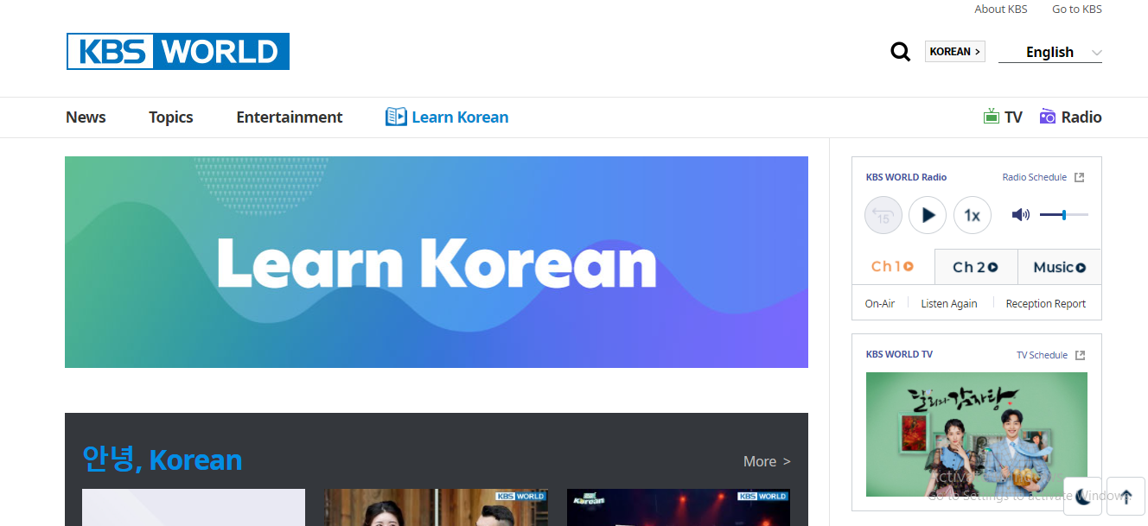
Task: Click the purple Radio icon
Action: click(1048, 116)
